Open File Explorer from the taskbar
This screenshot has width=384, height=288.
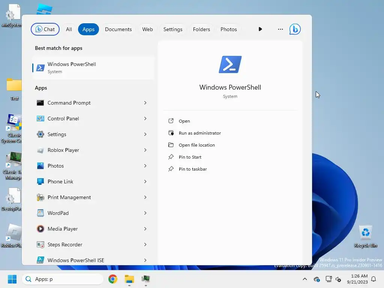(x=129, y=279)
